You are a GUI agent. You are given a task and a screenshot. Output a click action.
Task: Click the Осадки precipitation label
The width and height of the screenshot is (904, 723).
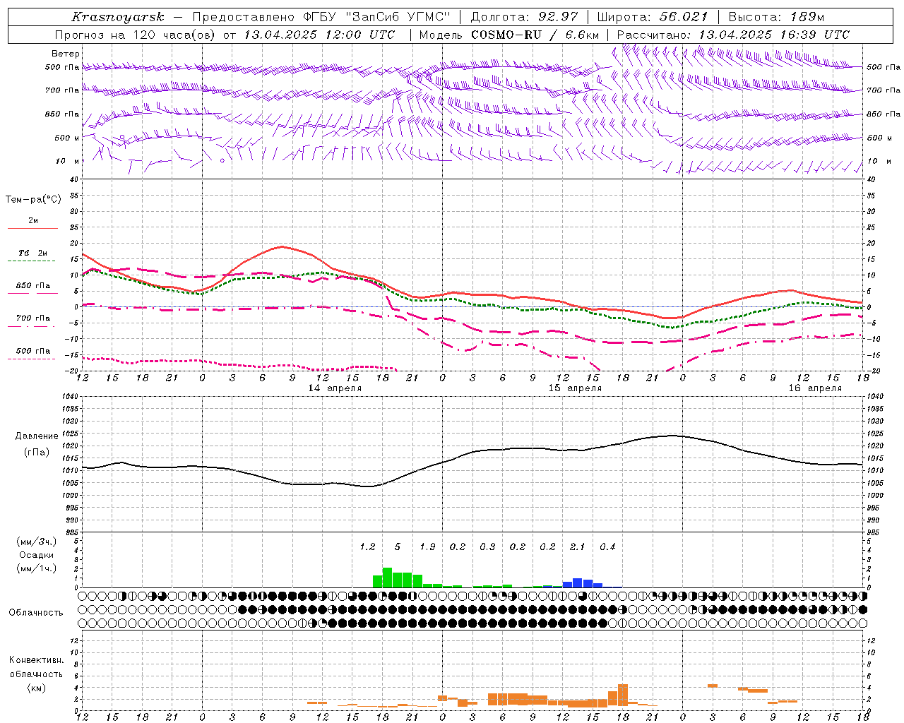click(37, 555)
